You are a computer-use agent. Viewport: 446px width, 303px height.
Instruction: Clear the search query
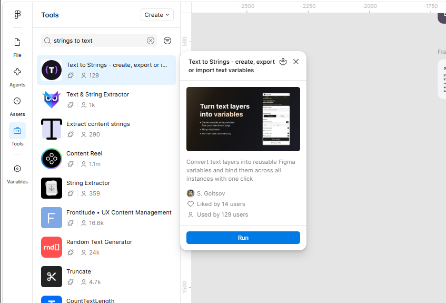click(151, 41)
